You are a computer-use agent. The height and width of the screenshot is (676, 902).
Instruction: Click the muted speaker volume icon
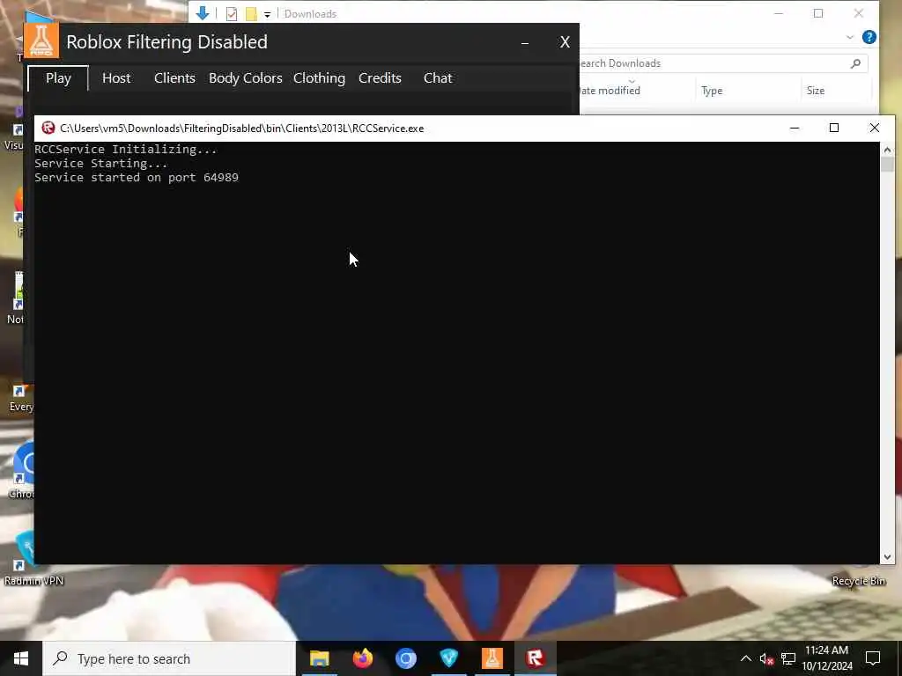pyautogui.click(x=766, y=658)
